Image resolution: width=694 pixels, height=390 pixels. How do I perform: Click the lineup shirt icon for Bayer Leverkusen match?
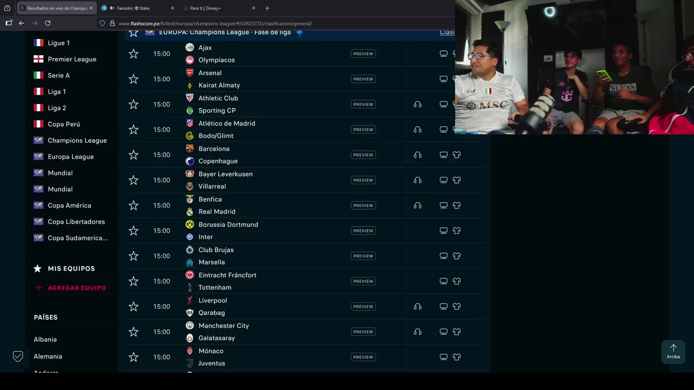click(457, 180)
